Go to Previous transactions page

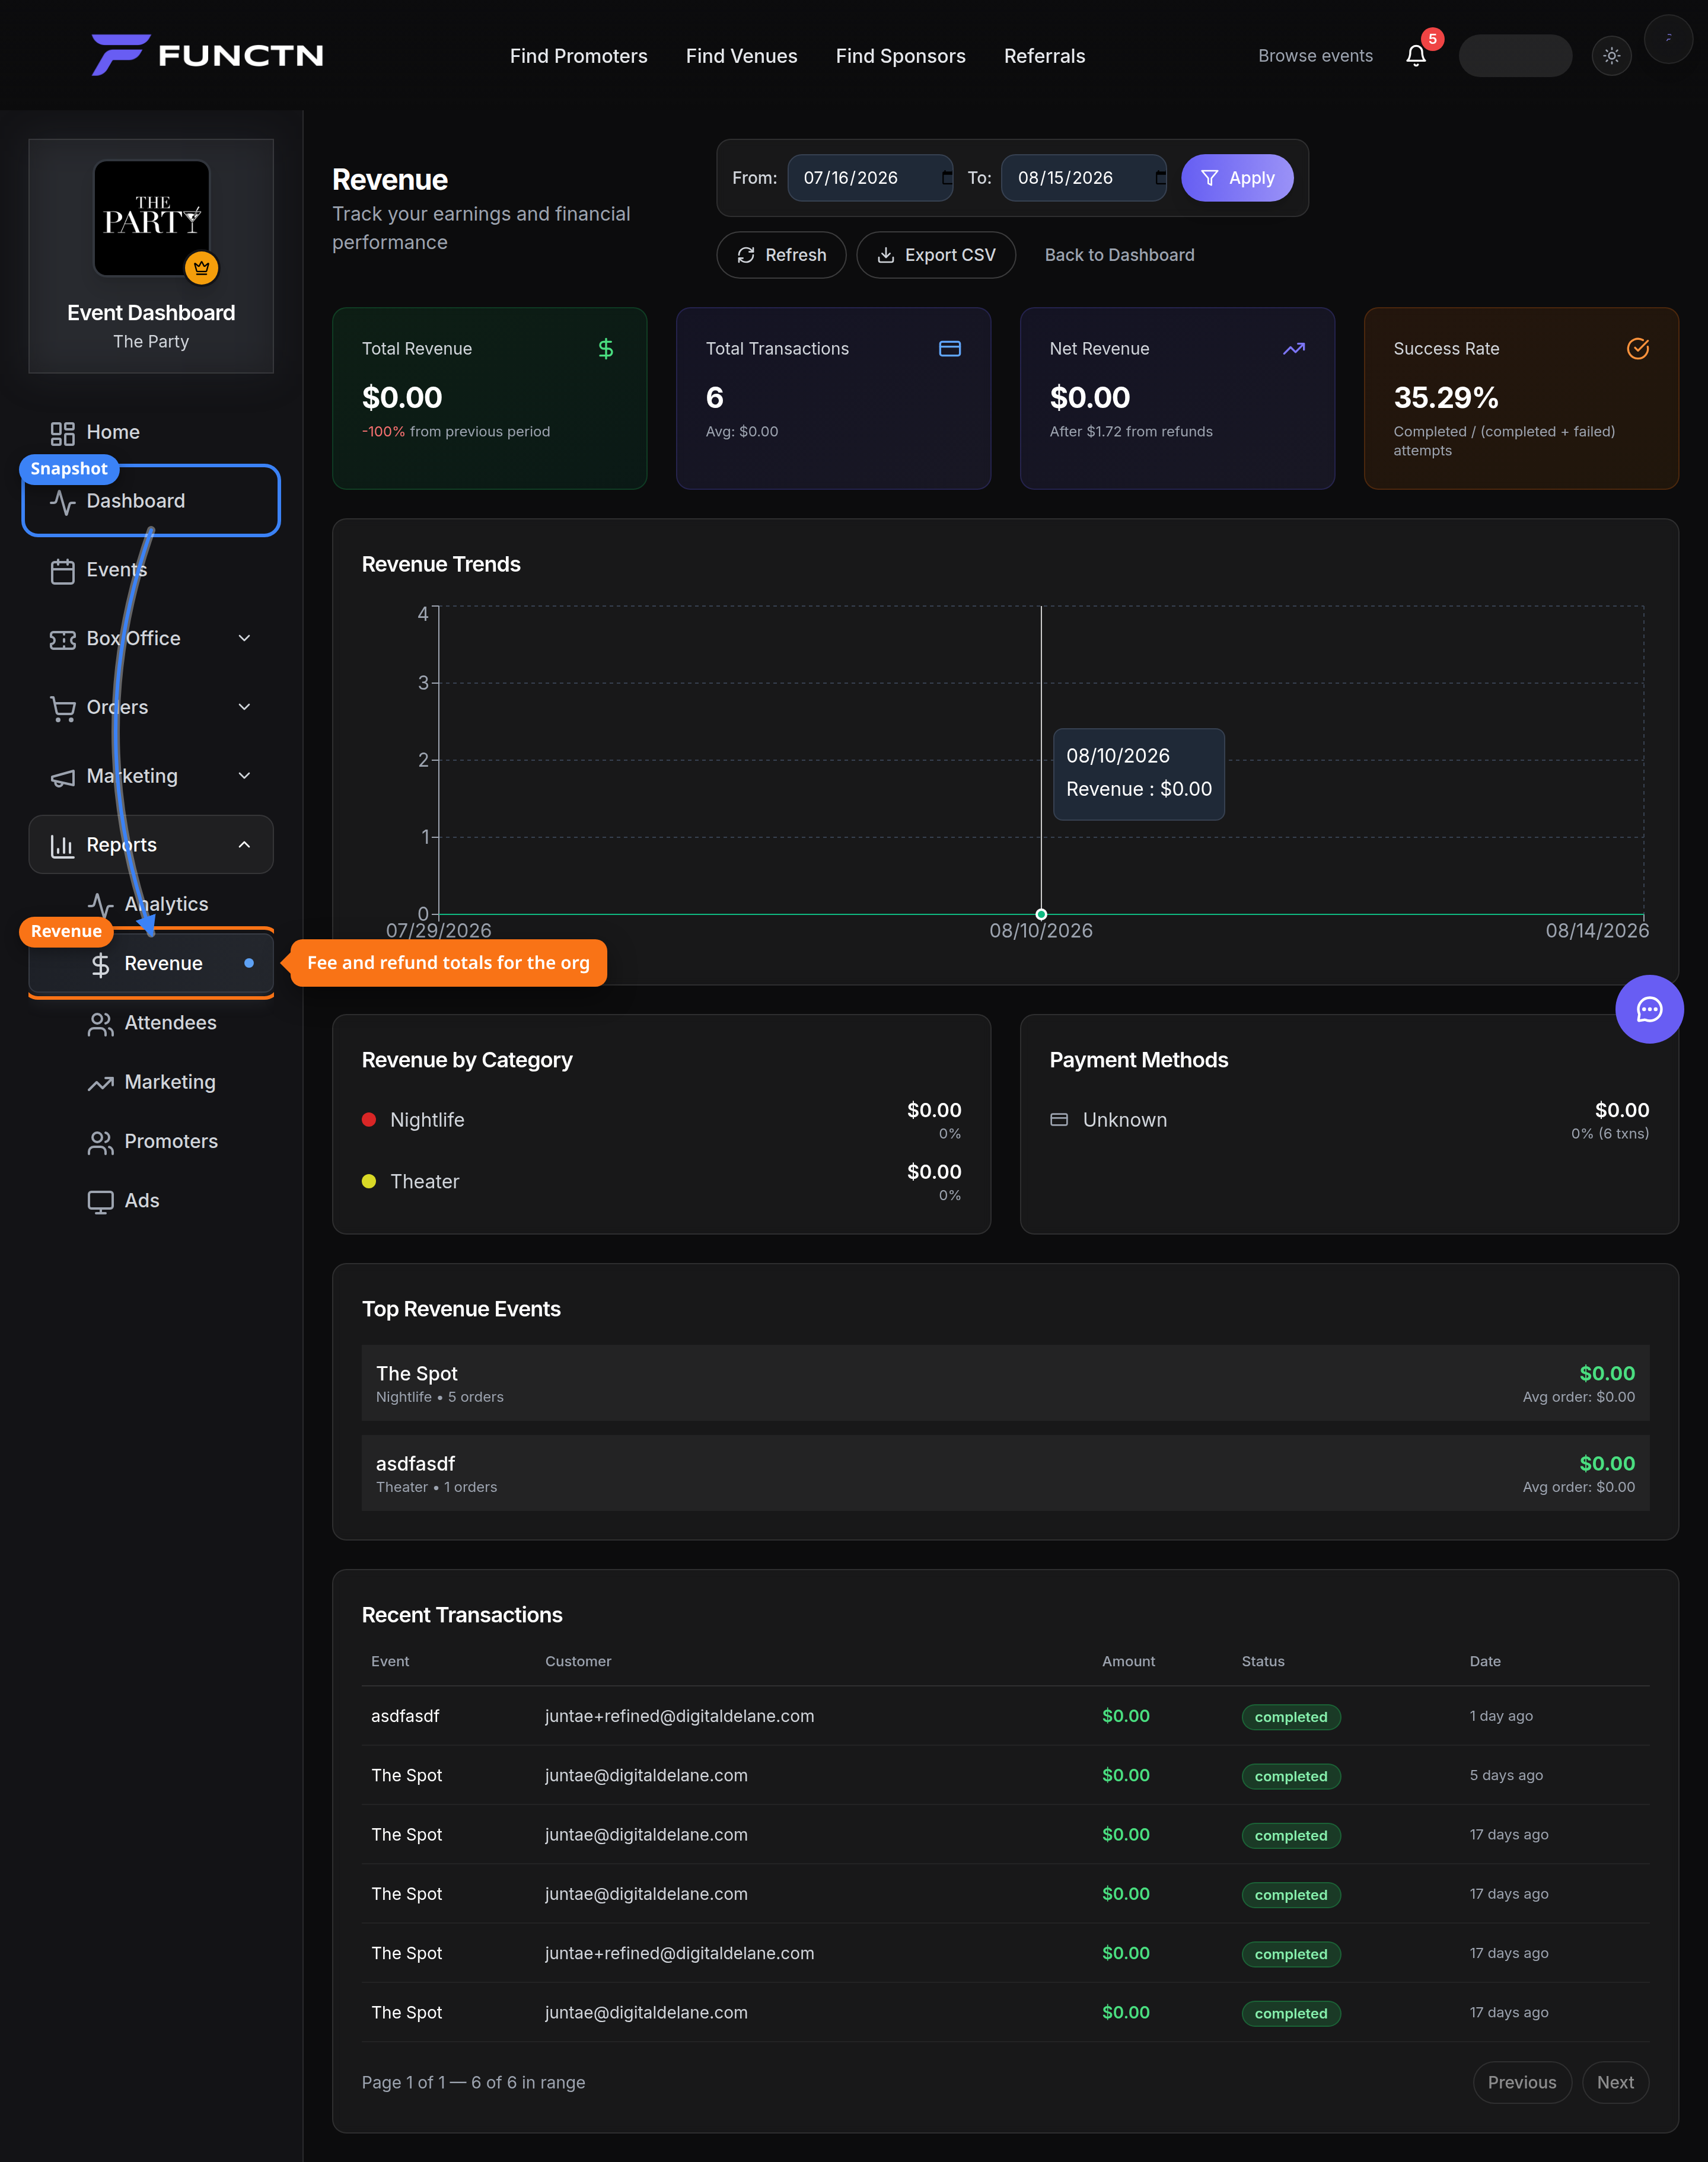click(1522, 2082)
